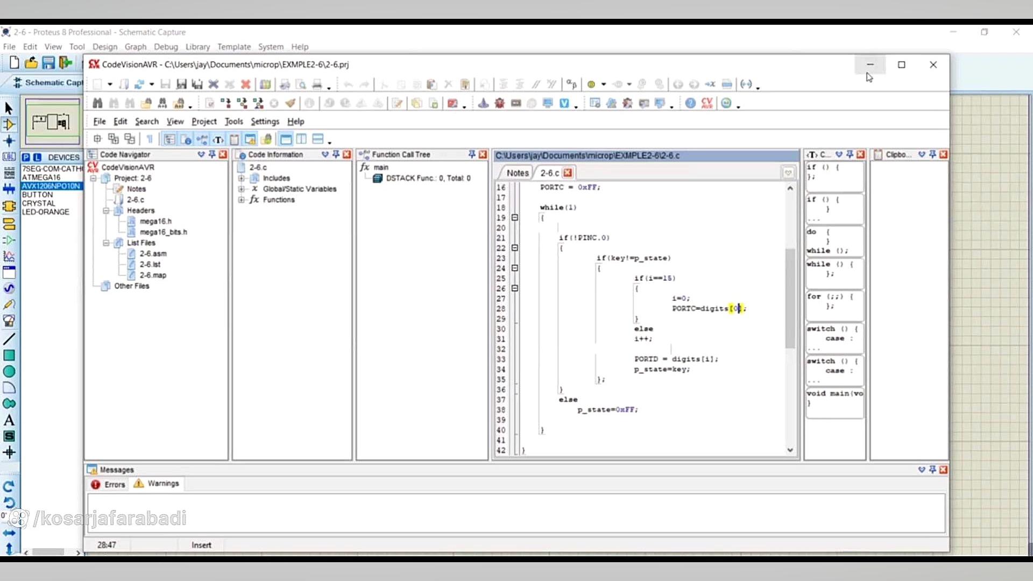Click the Proteus Save Project disk icon
The image size is (1033, 581).
pyautogui.click(x=48, y=63)
